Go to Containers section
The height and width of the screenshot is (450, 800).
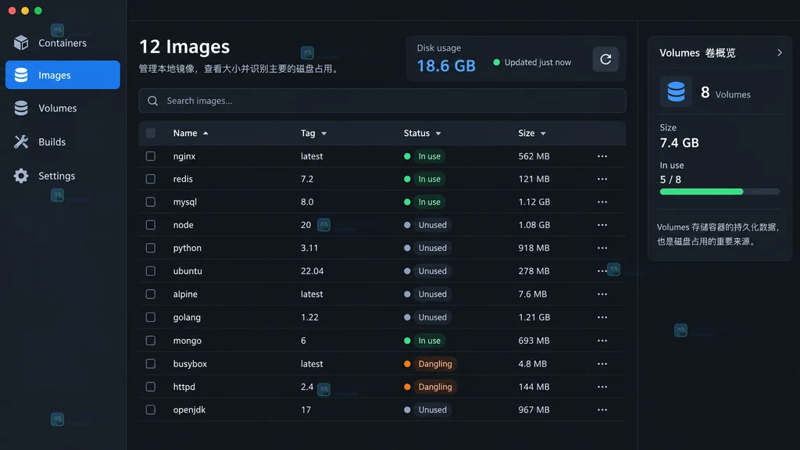pos(62,43)
